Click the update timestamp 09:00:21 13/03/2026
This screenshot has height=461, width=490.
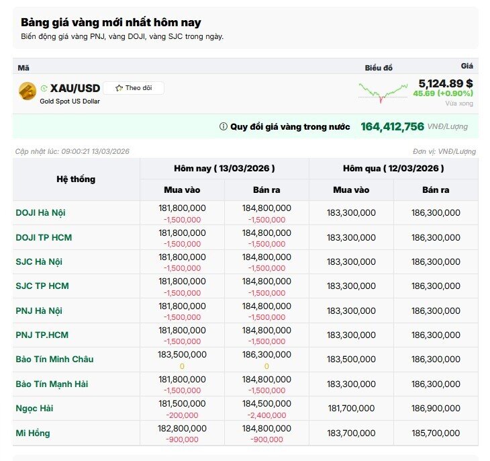tap(95, 151)
